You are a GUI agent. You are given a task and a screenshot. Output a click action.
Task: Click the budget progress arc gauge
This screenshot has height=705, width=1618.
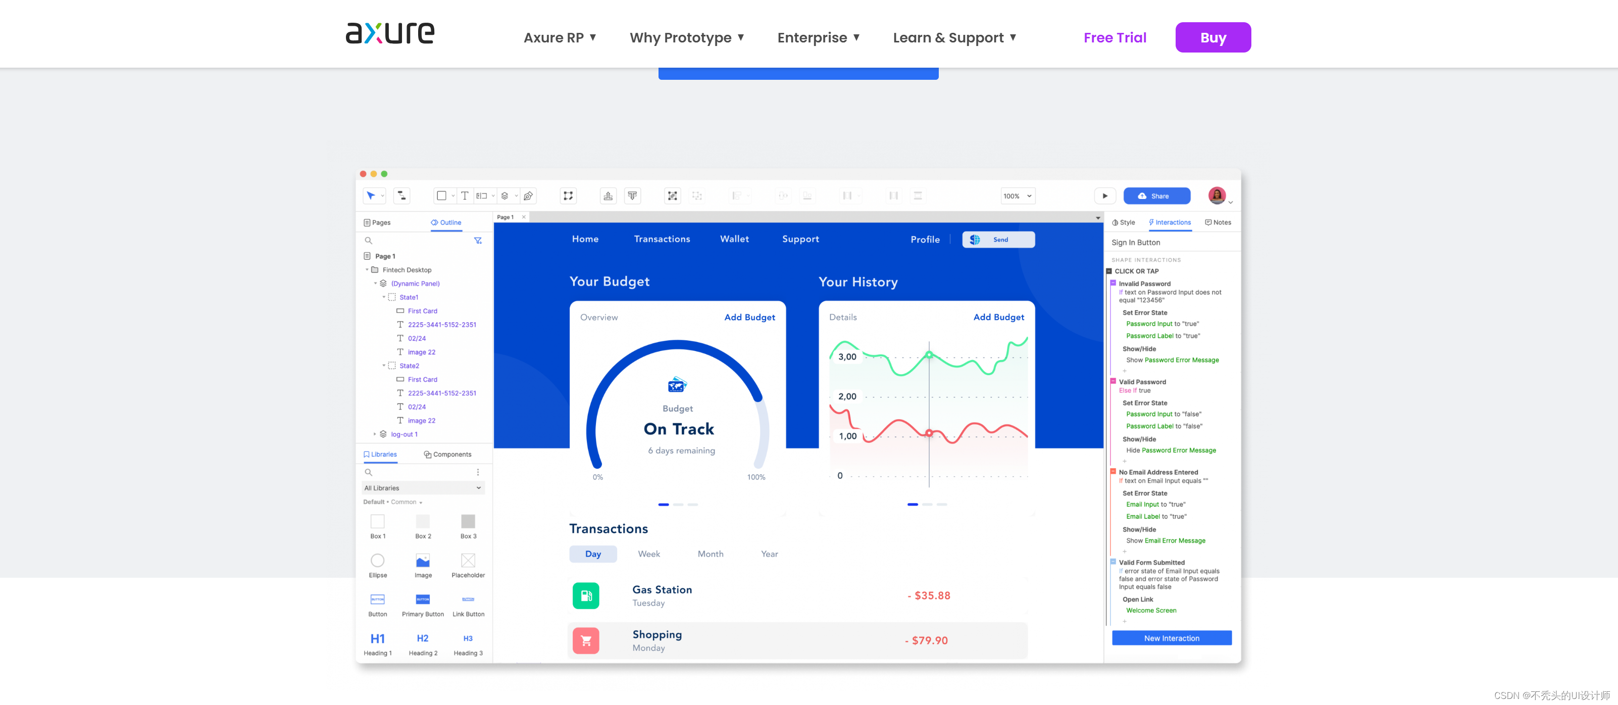tap(677, 345)
